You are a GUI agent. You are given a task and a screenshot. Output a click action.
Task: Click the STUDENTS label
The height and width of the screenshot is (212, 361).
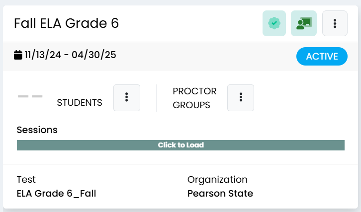tap(80, 103)
